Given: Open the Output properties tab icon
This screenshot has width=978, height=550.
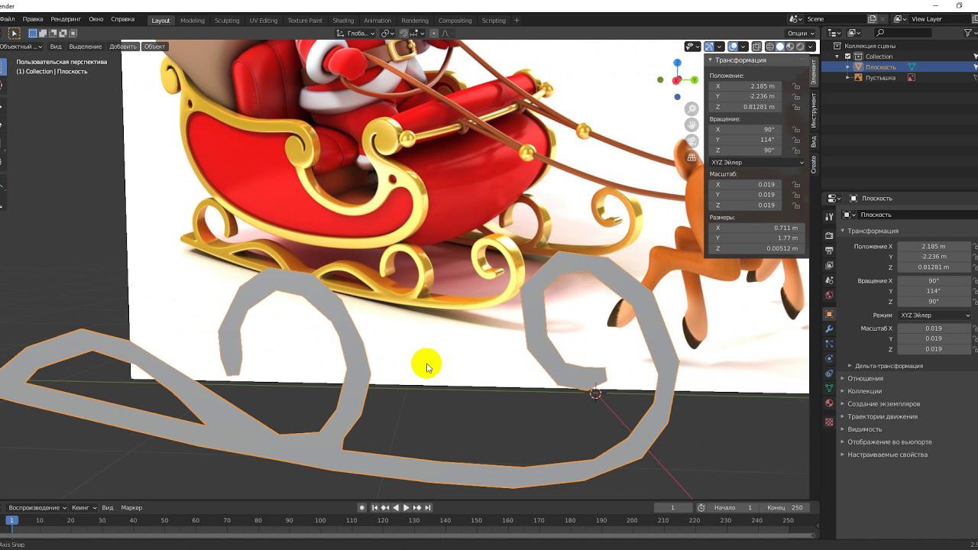Looking at the screenshot, I should click(829, 251).
